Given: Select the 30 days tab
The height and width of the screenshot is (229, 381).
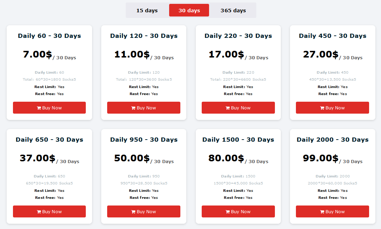Looking at the screenshot, I should [189, 10].
